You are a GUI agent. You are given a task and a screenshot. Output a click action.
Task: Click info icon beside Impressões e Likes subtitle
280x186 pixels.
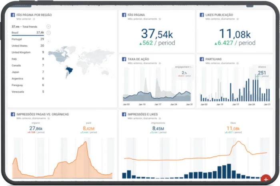click(x=160, y=118)
